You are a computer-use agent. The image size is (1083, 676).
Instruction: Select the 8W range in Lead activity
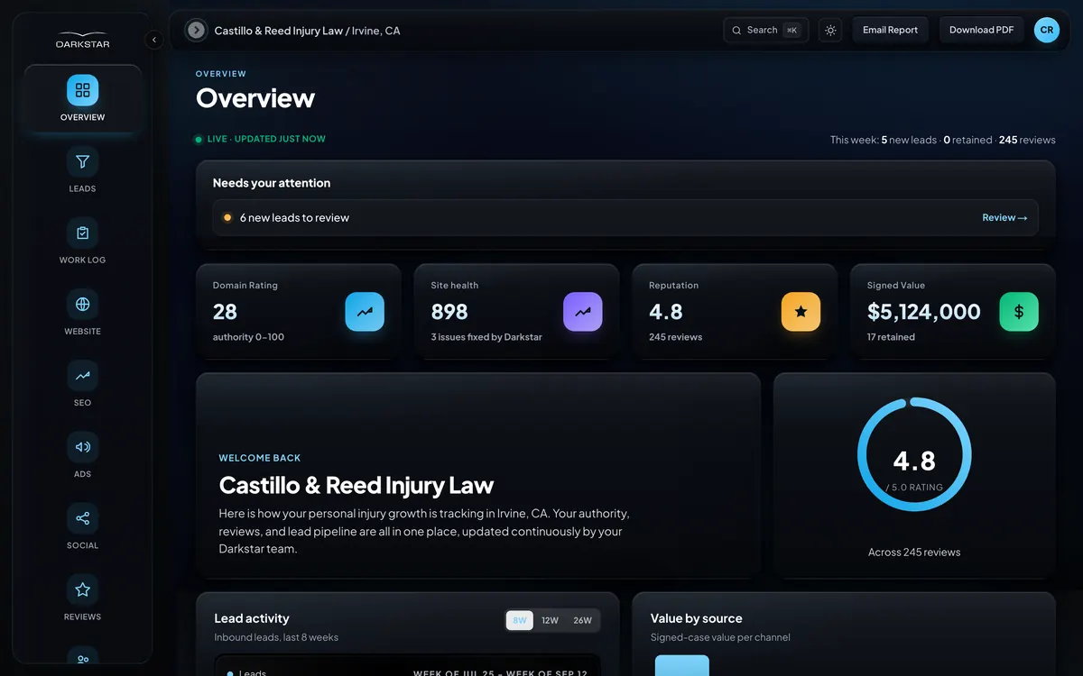[x=520, y=620]
